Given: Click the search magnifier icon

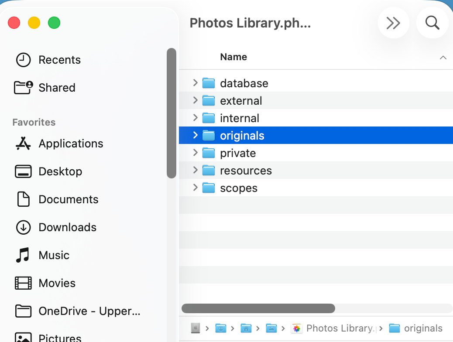Looking at the screenshot, I should tap(432, 23).
